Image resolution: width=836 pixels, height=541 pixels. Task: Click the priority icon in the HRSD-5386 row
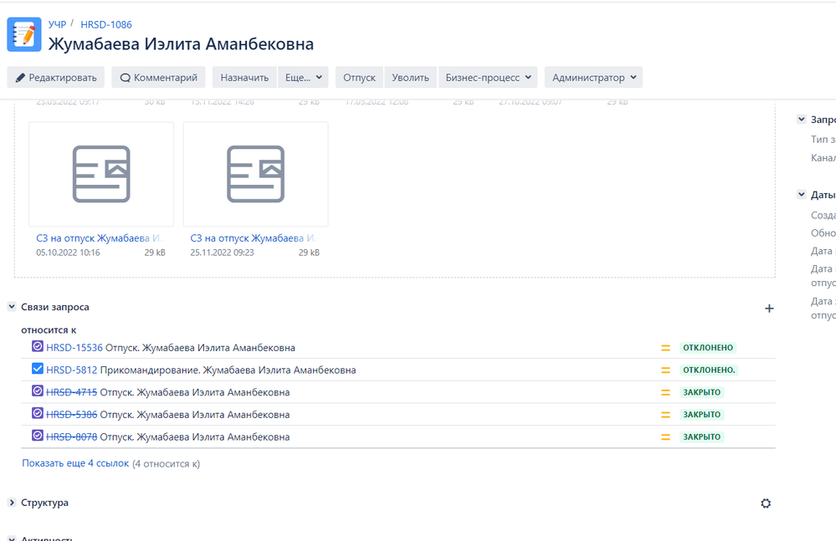(x=665, y=415)
